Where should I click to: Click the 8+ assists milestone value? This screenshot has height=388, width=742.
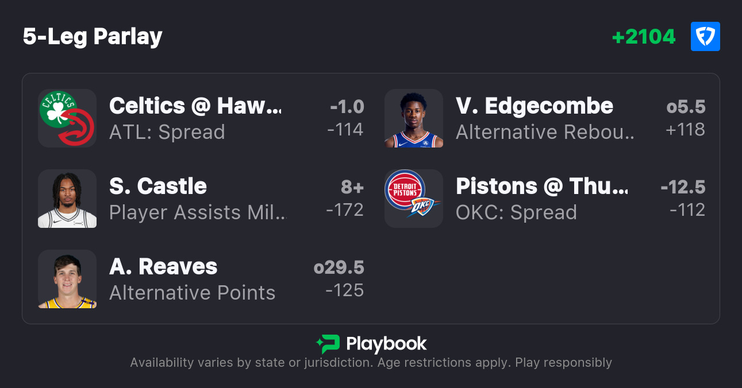pyautogui.click(x=352, y=187)
